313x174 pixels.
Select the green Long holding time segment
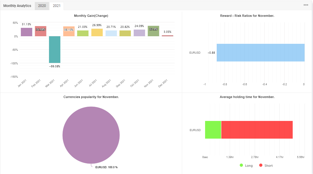coord(213,130)
